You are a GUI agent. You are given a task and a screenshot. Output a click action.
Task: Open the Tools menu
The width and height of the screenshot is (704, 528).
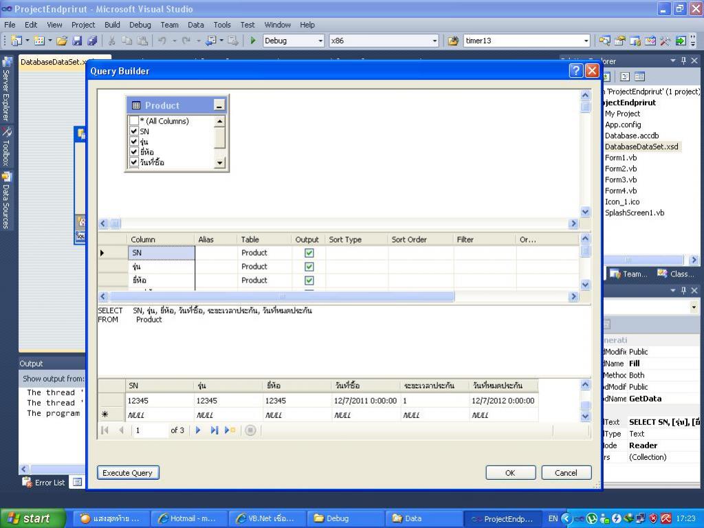[x=222, y=25]
